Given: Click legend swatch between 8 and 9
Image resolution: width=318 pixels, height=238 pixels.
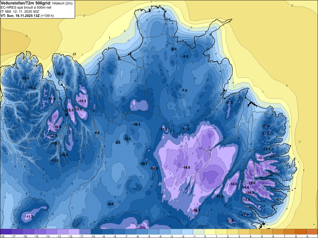Looking at the screenshot, I should (x=301, y=232).
